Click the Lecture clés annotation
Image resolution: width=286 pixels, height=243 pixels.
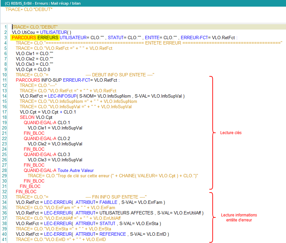click(x=231, y=133)
